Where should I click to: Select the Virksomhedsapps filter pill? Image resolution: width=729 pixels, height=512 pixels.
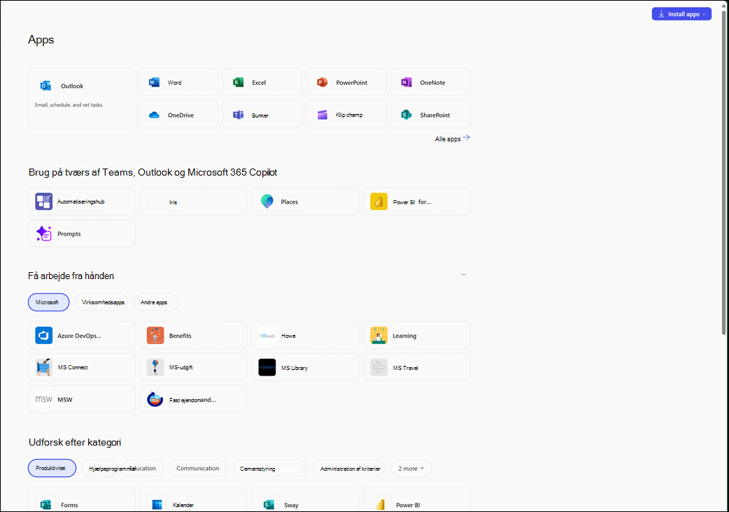click(x=101, y=302)
